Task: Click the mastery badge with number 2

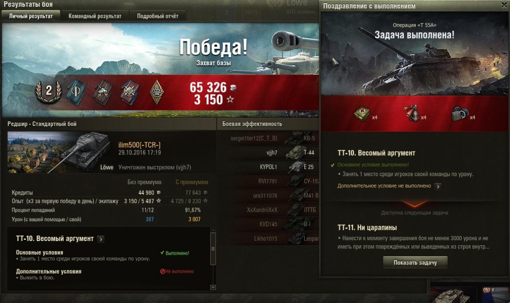Action: coord(48,91)
